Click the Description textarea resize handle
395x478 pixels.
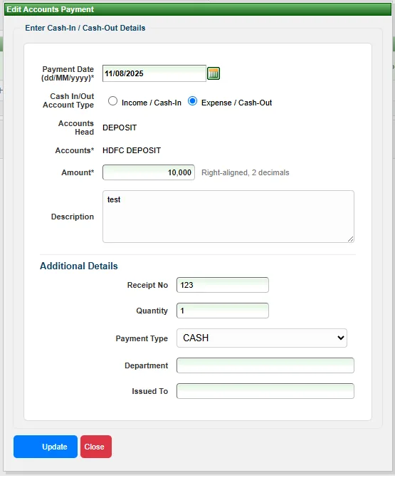[351, 239]
